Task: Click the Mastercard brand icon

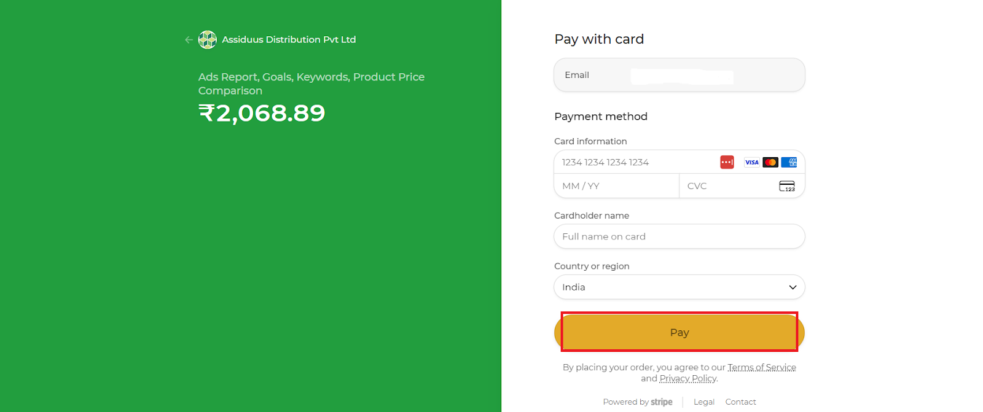Action: tap(770, 162)
